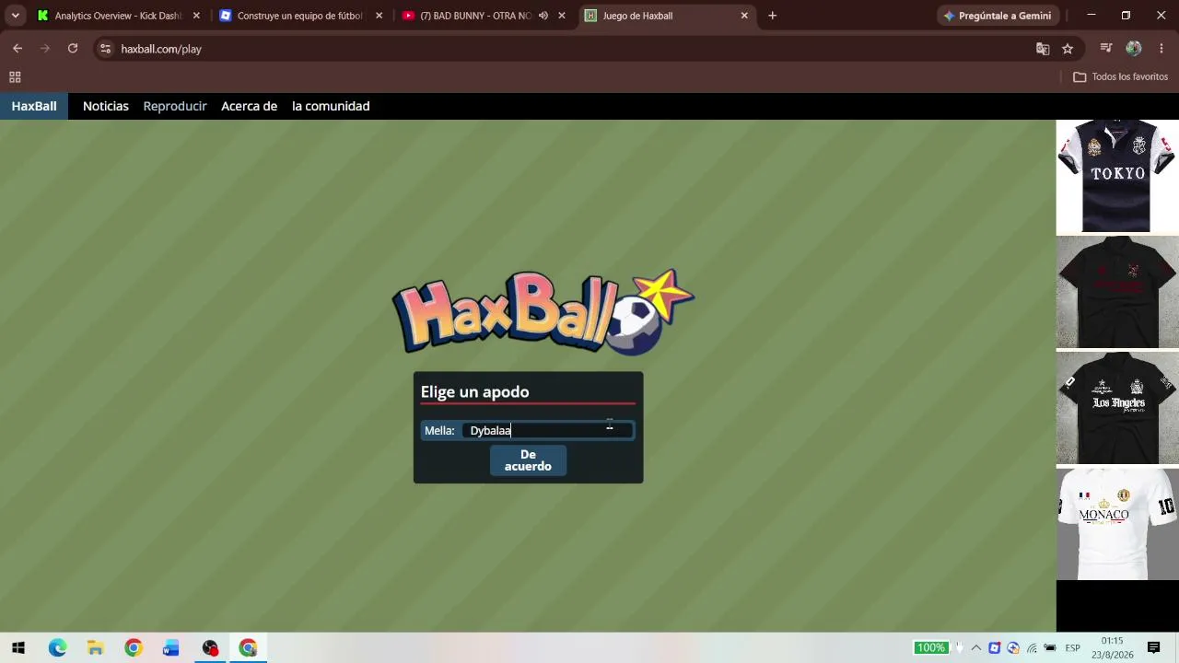
Task: Open the active Chrome window taskbar icon
Action: click(x=248, y=648)
